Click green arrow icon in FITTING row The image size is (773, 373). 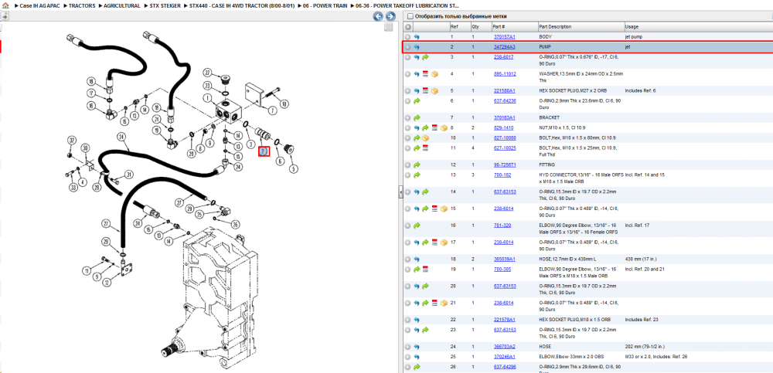point(417,164)
